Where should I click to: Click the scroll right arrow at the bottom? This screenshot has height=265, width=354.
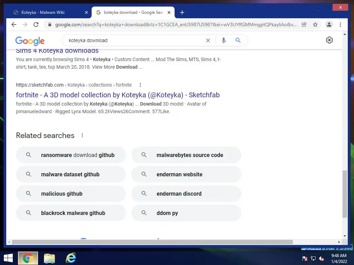[339, 242]
